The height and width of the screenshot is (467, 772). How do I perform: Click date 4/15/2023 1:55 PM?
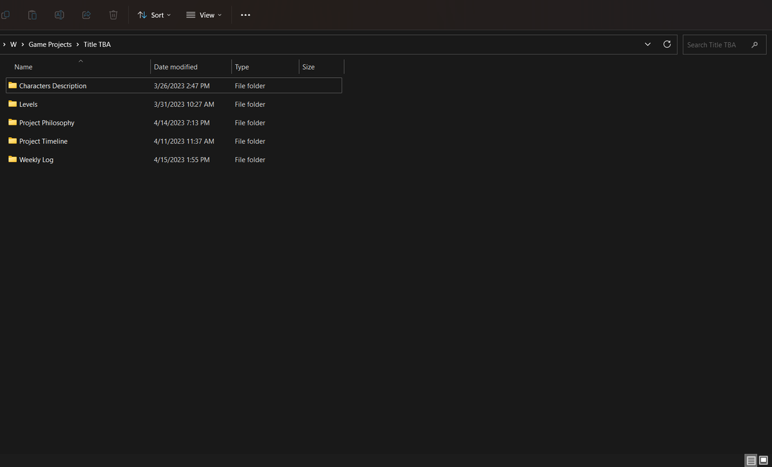click(181, 160)
